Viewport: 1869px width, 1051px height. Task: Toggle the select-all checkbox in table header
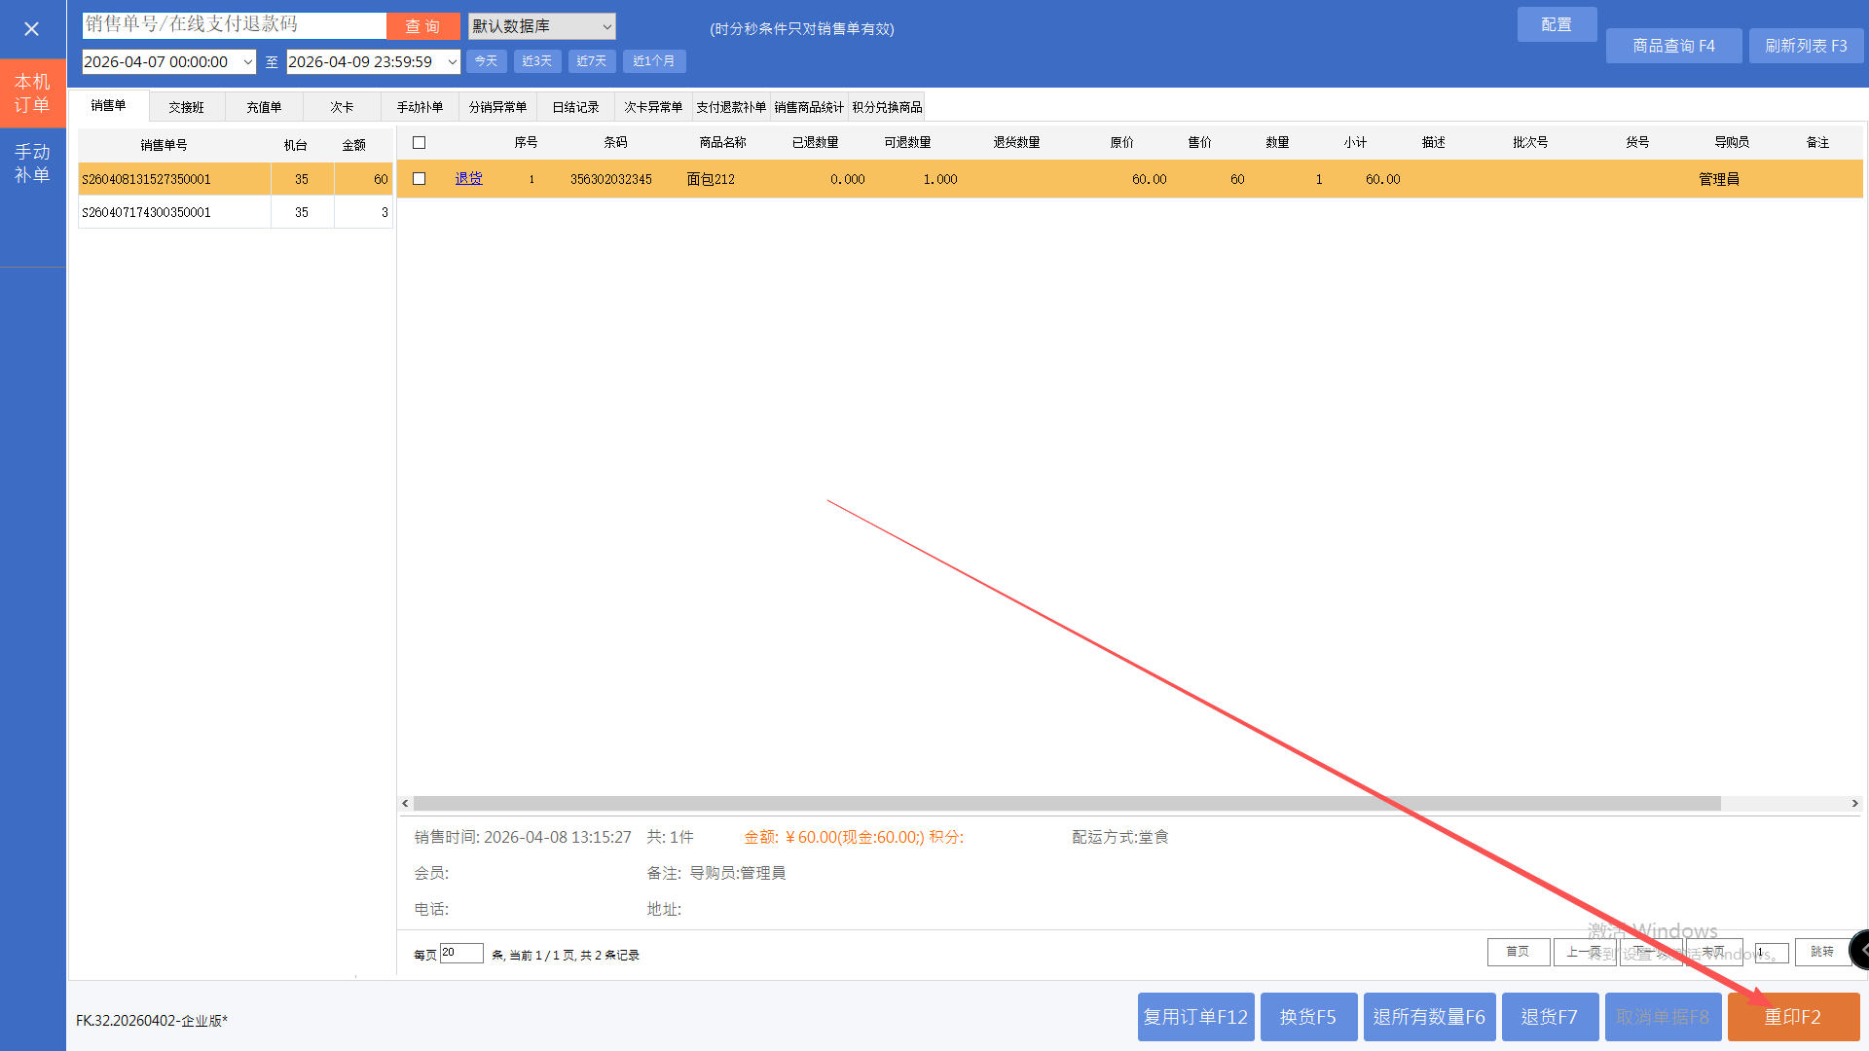(x=420, y=143)
